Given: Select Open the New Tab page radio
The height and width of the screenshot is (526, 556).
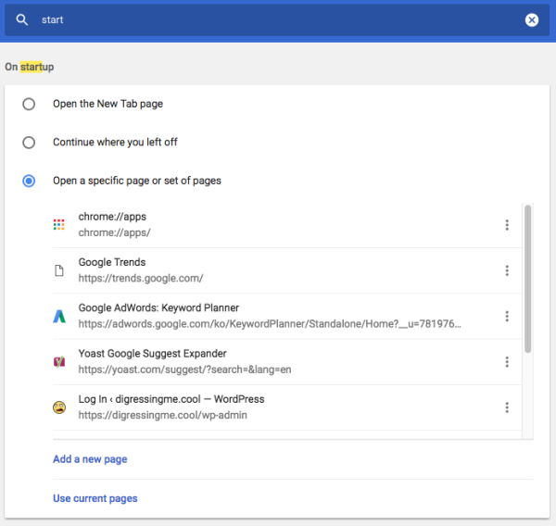Looking at the screenshot, I should pos(29,104).
